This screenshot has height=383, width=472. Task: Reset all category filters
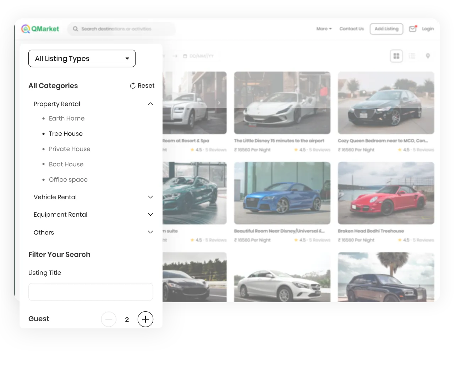click(142, 85)
